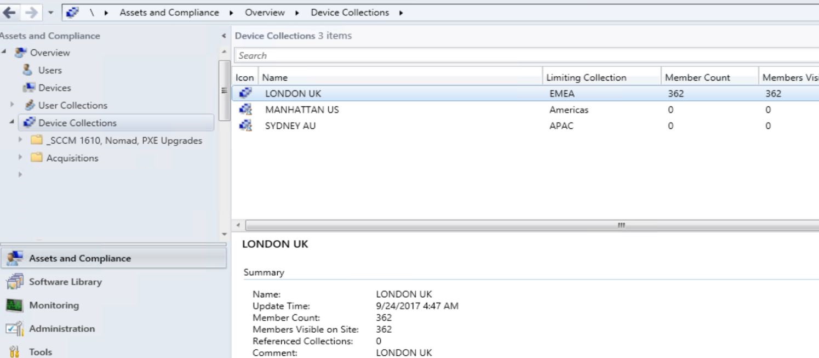The image size is (819, 358).
Task: Select the Device Collections node icon
Action: 30,123
